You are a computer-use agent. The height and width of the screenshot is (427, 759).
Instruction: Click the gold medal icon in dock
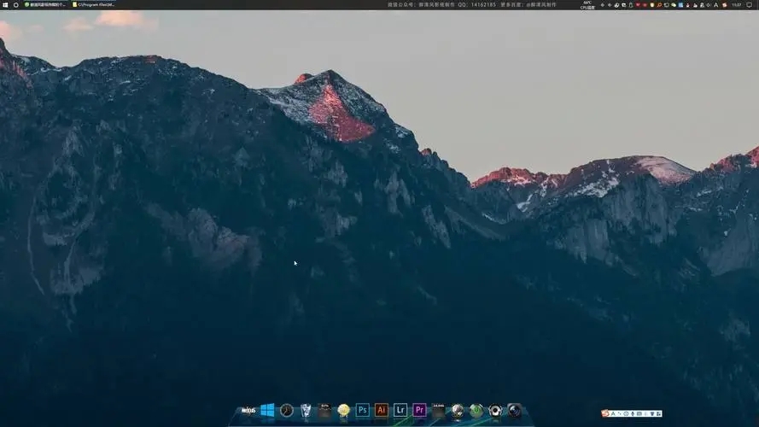343,410
